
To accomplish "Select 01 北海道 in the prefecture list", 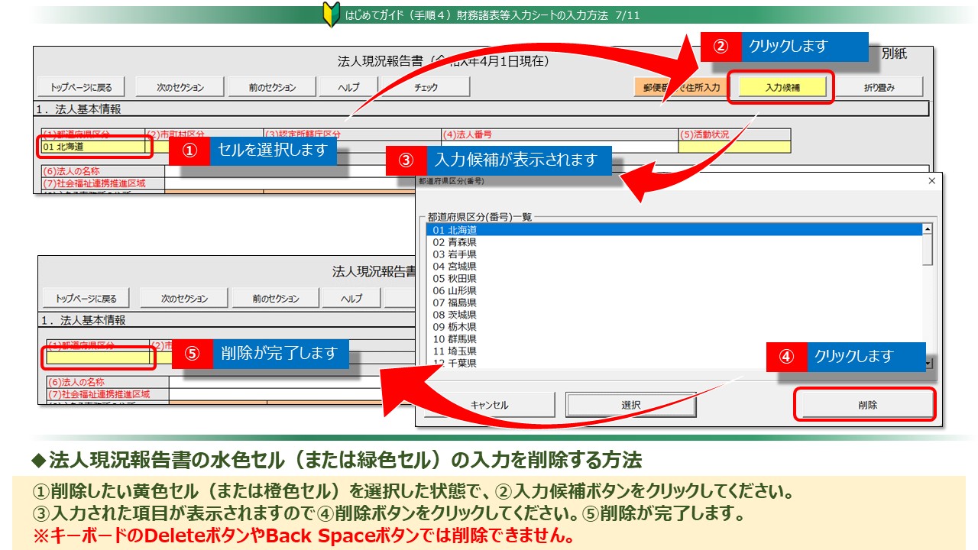I will [455, 230].
